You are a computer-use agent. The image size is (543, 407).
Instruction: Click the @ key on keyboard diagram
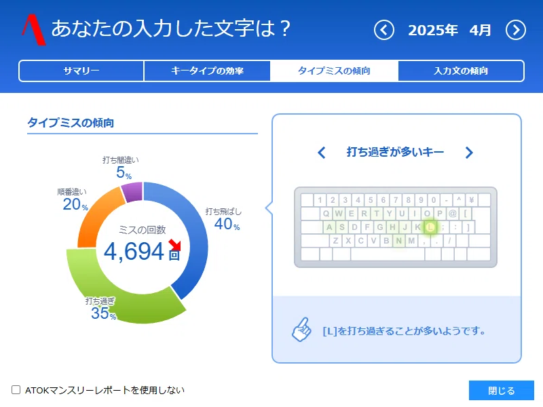pyautogui.click(x=452, y=214)
